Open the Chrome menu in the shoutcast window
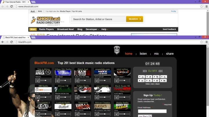The width and height of the screenshot is (209, 117). 206,7
